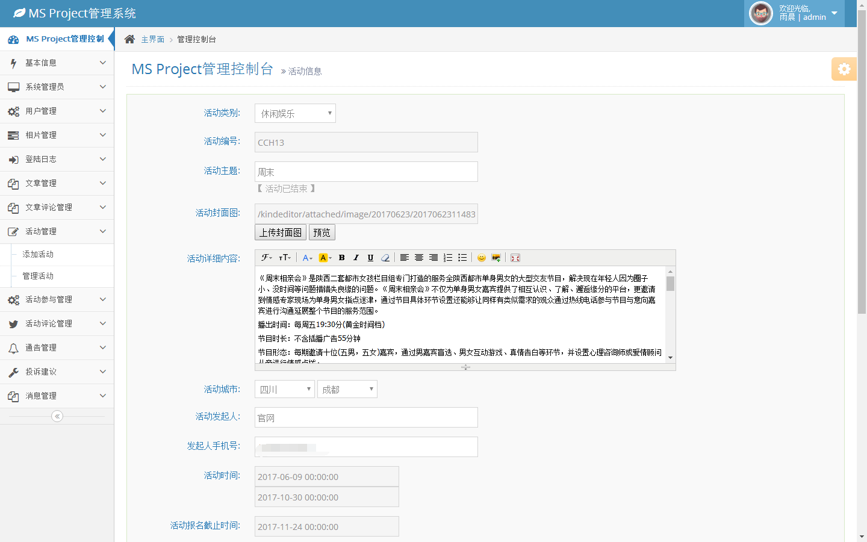Center align the editor text

(x=419, y=258)
